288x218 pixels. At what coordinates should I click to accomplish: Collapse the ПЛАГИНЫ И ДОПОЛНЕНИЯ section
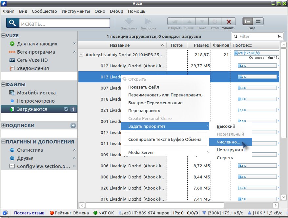click(x=3, y=142)
